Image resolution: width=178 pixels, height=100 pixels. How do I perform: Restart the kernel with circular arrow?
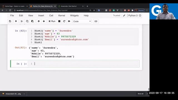(64, 21)
